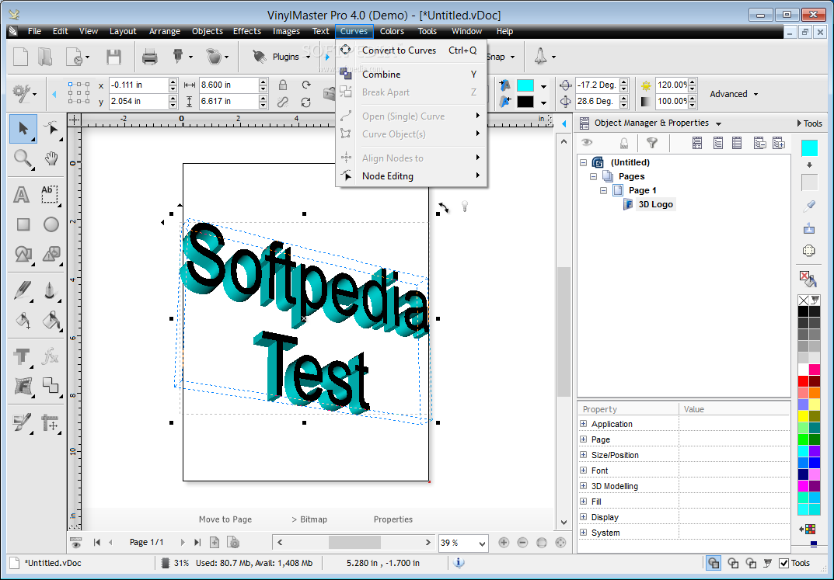
Task: Click the black side color swatch
Action: (x=525, y=102)
